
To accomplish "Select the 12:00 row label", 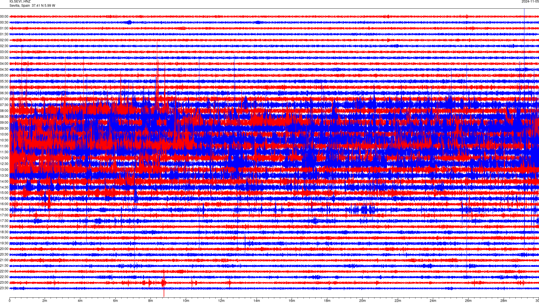I will [4, 158].
